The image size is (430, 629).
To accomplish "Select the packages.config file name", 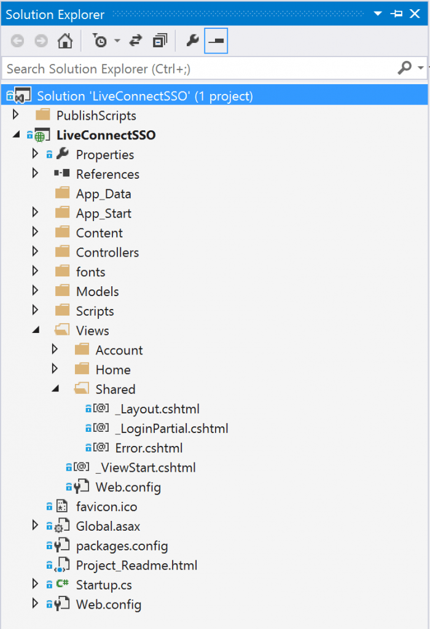I will pyautogui.click(x=122, y=546).
